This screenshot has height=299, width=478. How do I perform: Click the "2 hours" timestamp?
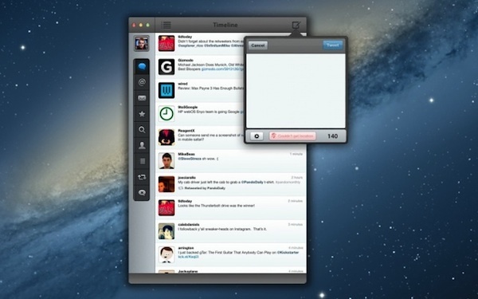[297, 178]
